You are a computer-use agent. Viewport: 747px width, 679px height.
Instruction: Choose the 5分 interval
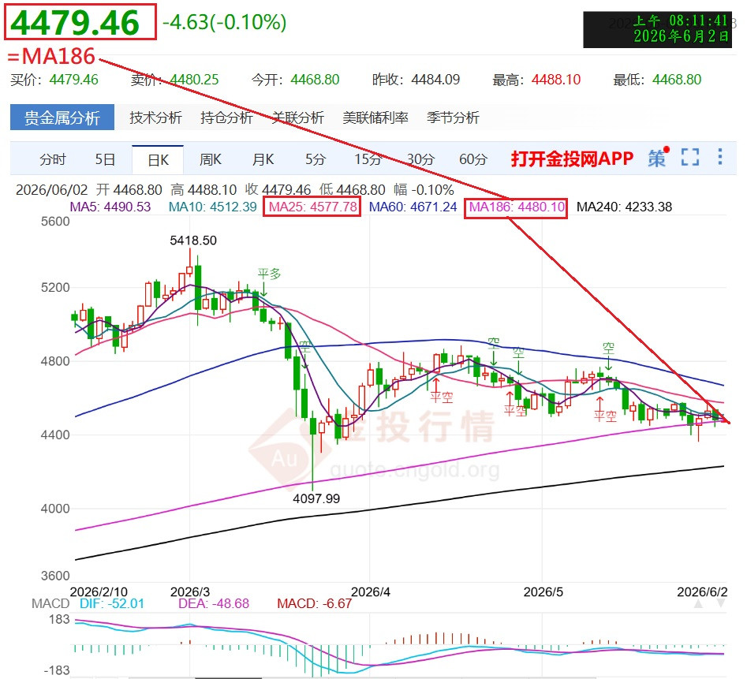pyautogui.click(x=316, y=159)
